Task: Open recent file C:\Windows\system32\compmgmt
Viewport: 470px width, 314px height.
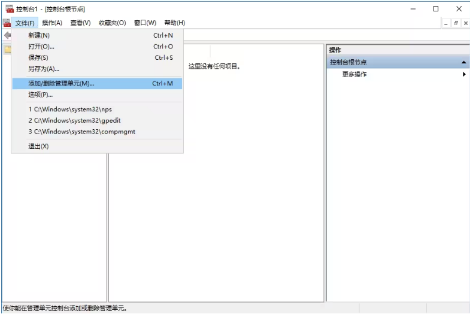Action: (97, 132)
